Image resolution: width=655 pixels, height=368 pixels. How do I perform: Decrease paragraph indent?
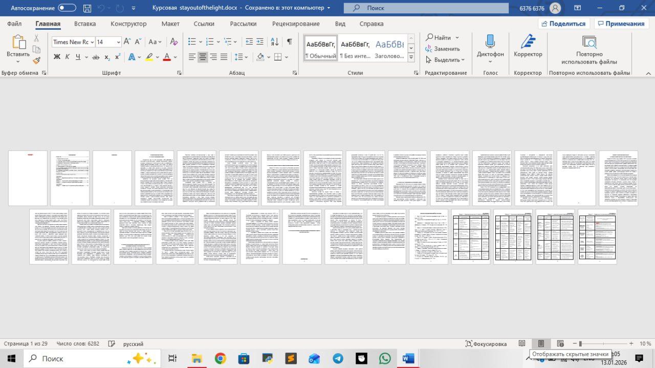point(249,42)
